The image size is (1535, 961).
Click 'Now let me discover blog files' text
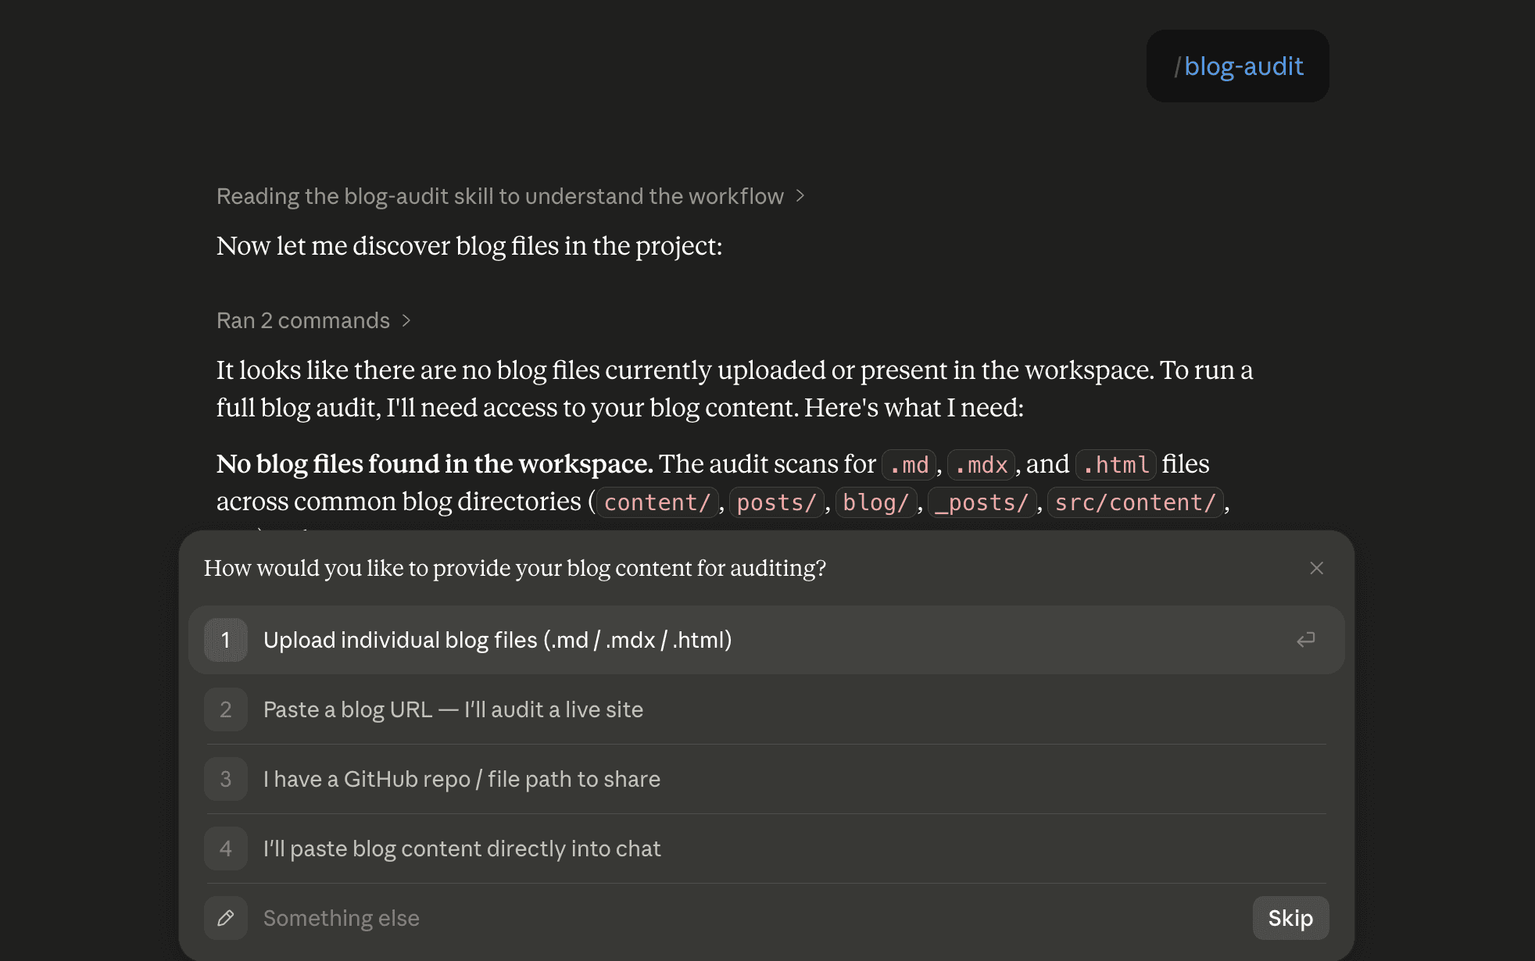pos(470,246)
